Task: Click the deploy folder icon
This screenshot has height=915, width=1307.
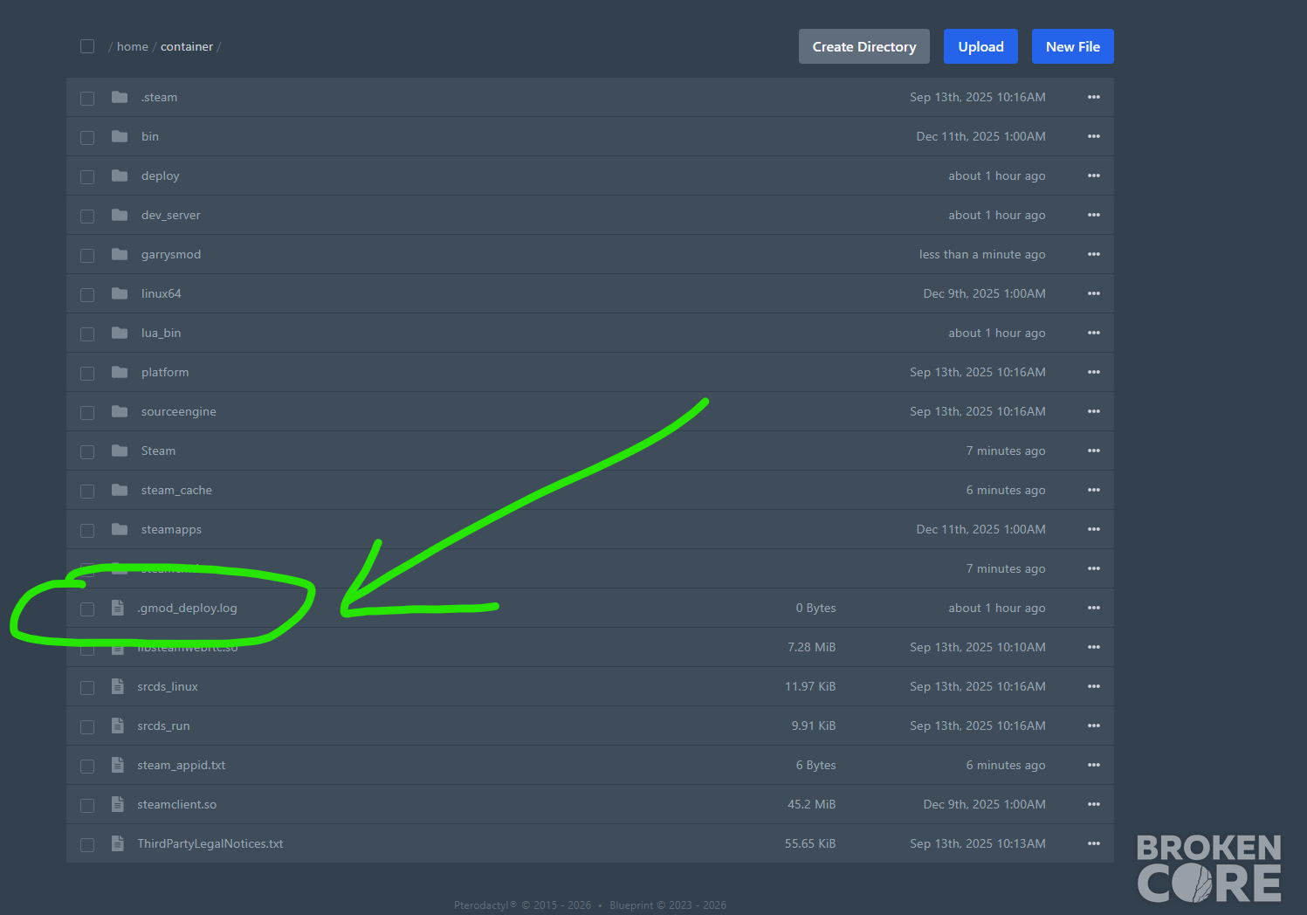Action: point(120,175)
